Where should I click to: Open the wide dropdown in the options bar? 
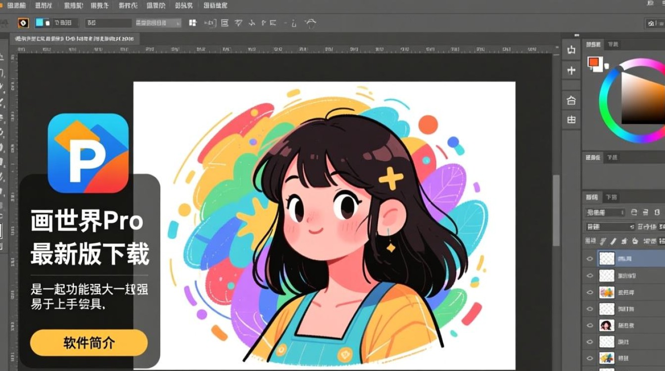coord(158,23)
